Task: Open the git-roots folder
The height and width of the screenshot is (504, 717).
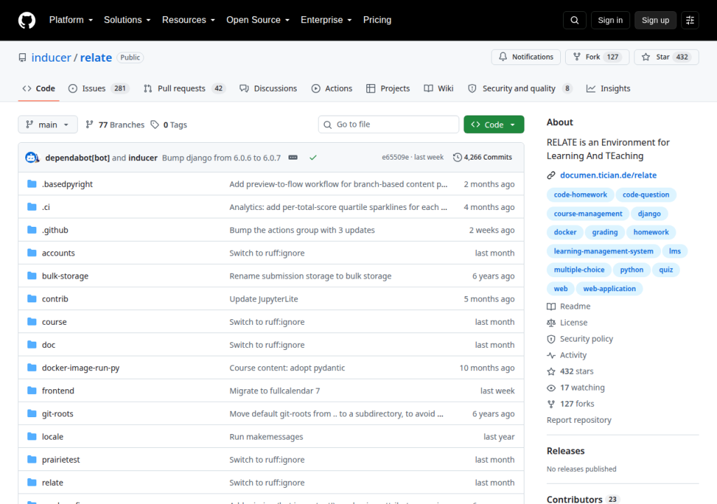Action: click(x=57, y=414)
